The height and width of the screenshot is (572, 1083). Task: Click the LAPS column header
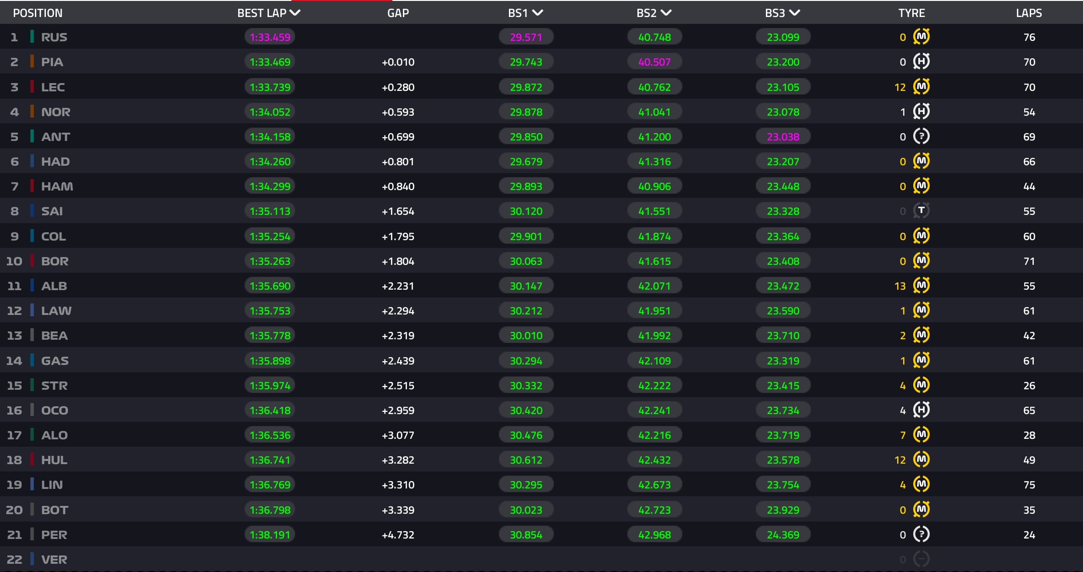pyautogui.click(x=1029, y=13)
